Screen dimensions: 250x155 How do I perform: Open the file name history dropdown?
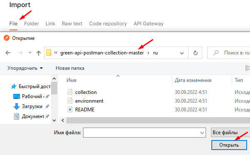point(202,133)
